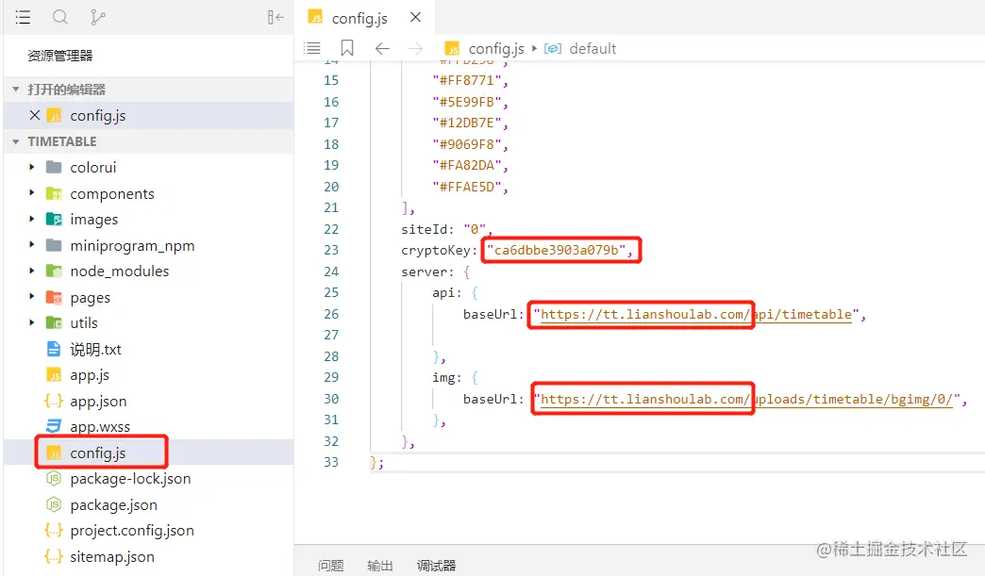Expand the node_modules folder
The image size is (985, 576).
tap(31, 271)
